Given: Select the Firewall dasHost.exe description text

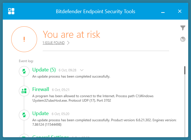Looking at the screenshot, I should pos(93,98).
